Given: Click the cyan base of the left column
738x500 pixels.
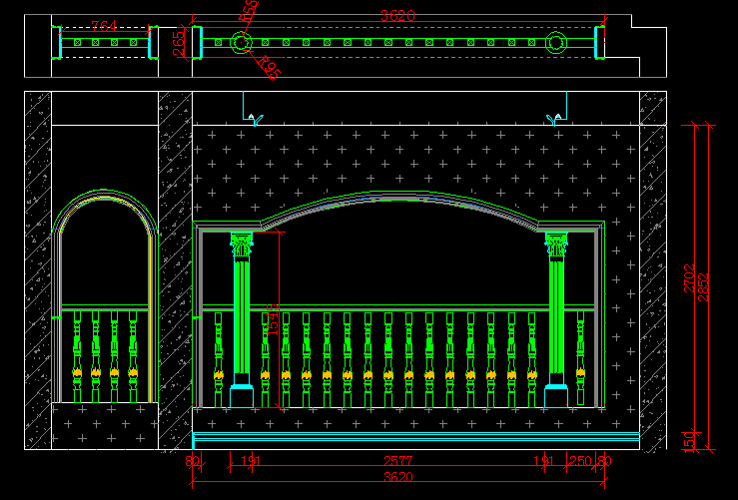Looking at the screenshot, I should [242, 395].
